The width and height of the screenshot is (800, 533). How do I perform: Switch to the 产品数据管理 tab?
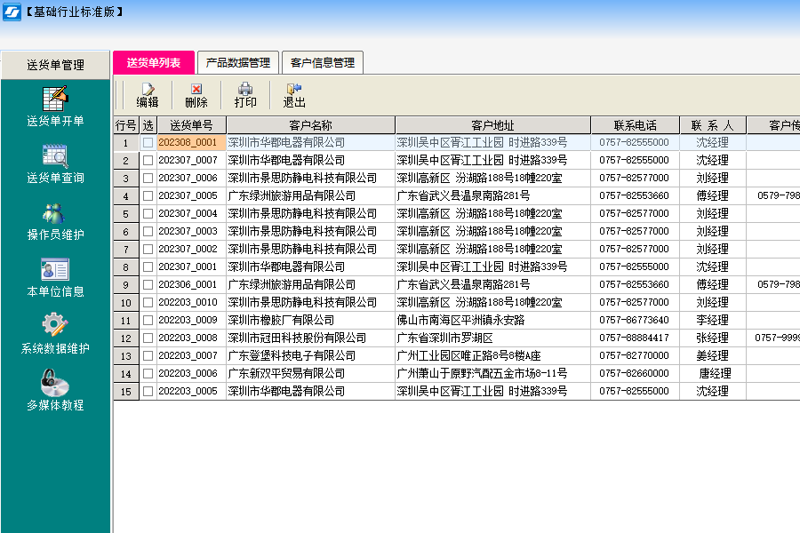[236, 62]
